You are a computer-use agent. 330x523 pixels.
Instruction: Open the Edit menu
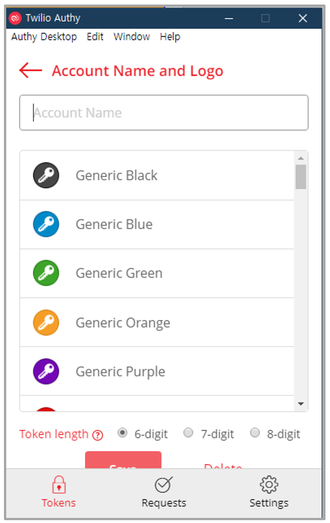pos(95,36)
